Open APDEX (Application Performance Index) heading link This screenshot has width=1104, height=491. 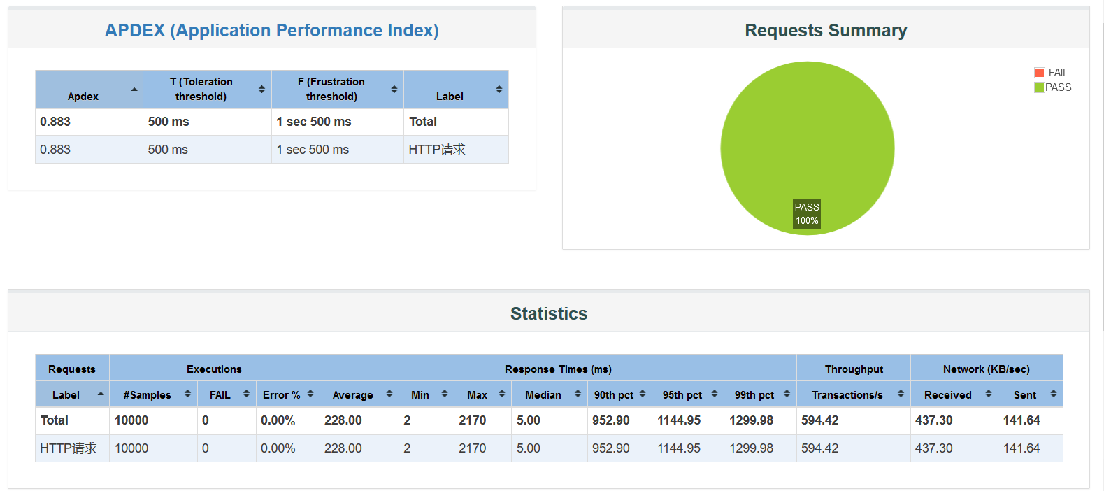(x=272, y=30)
